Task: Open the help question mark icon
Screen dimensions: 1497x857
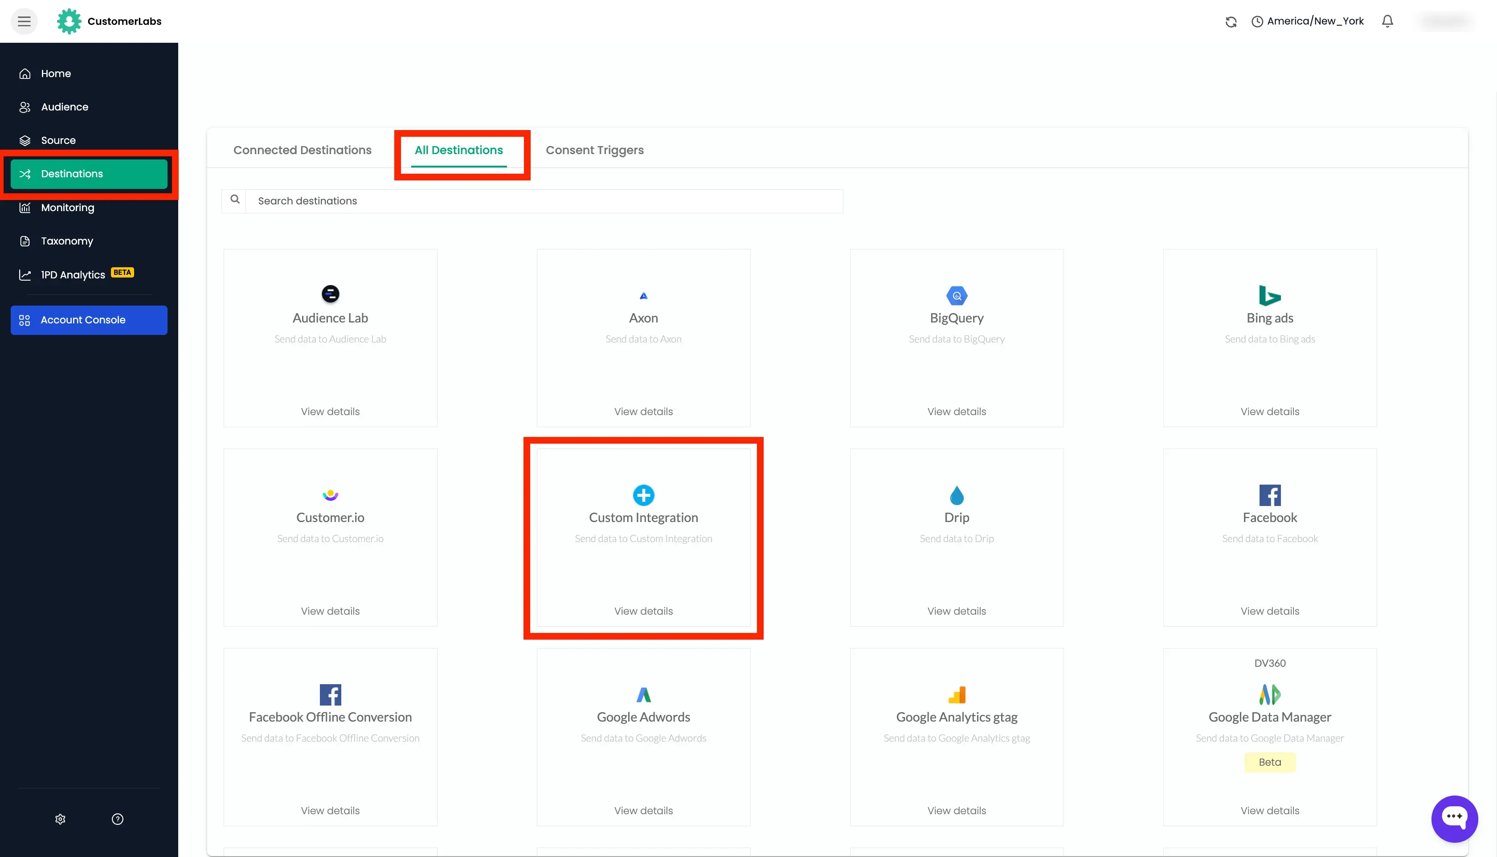Action: pos(118,819)
